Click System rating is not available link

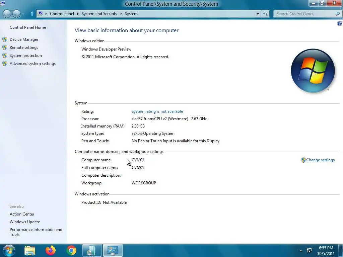[x=157, y=111]
